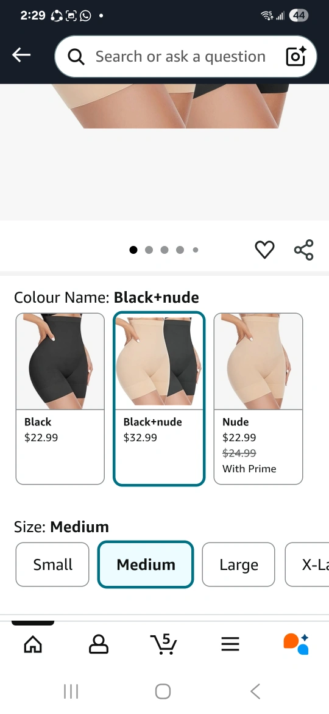This screenshot has width=329, height=714.
Task: Open account profile icon
Action: (x=99, y=644)
